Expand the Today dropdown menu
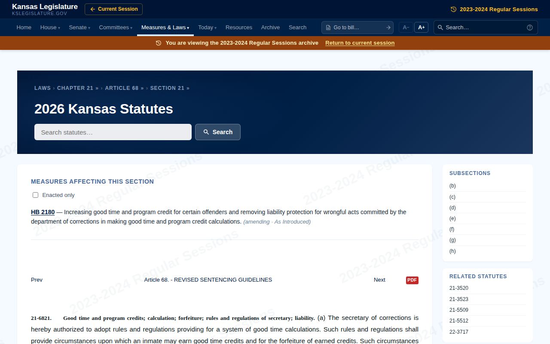The width and height of the screenshot is (550, 344). (x=208, y=28)
